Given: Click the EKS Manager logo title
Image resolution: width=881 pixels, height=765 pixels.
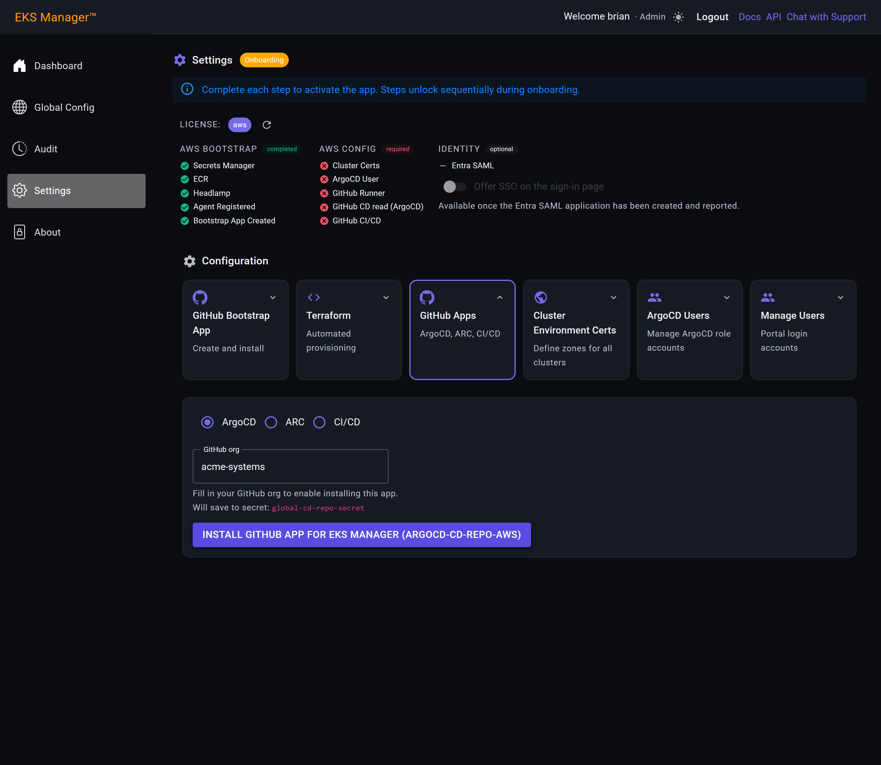Looking at the screenshot, I should coord(55,17).
